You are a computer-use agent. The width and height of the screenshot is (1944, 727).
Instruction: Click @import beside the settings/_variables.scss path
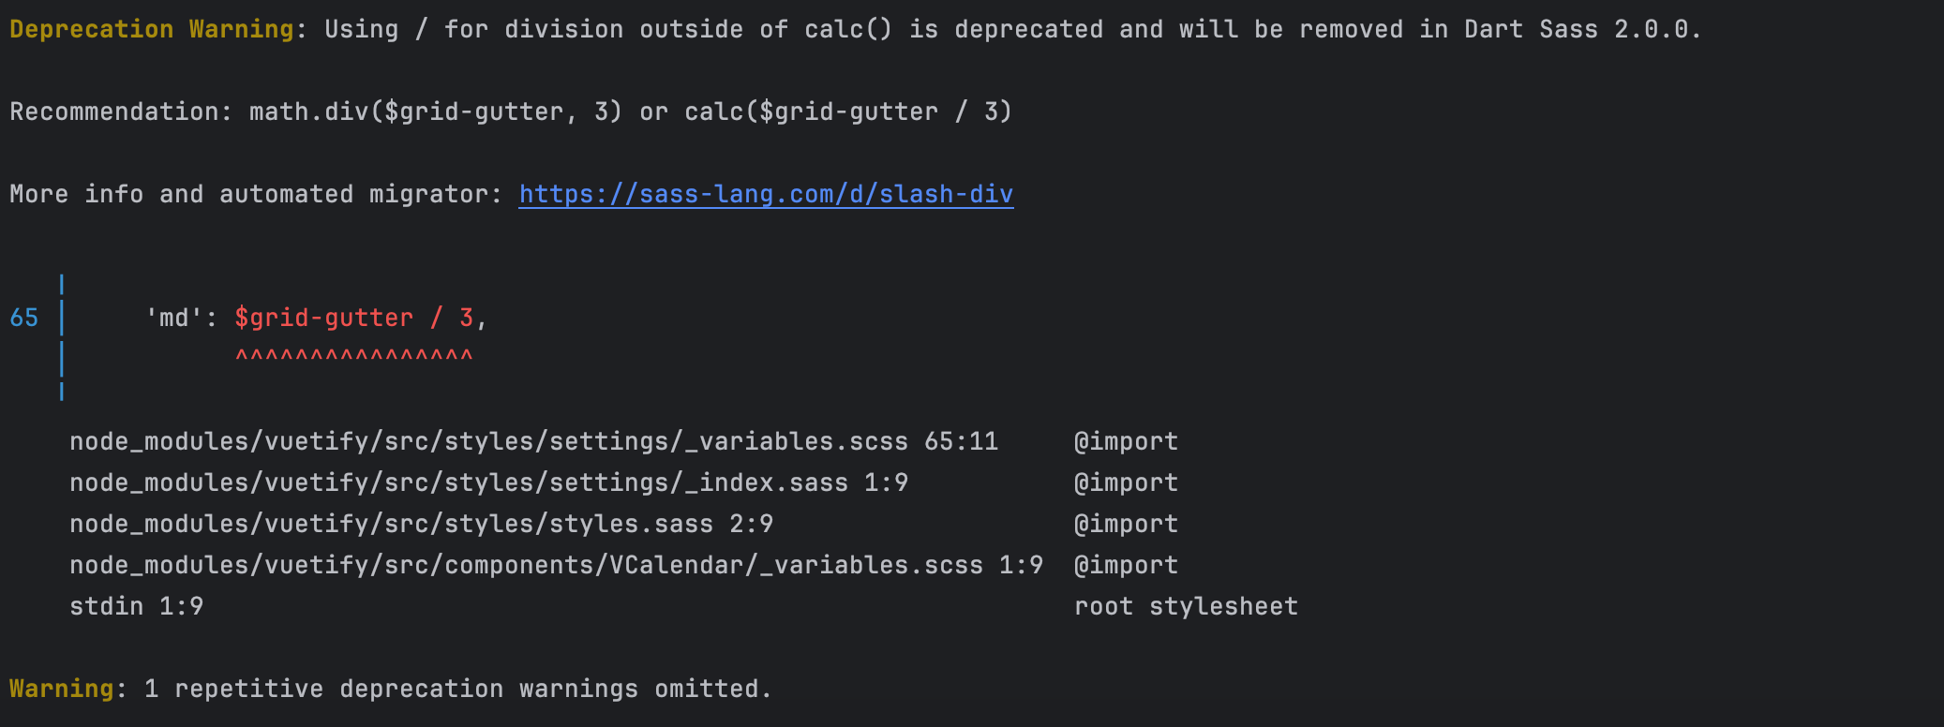1126,441
